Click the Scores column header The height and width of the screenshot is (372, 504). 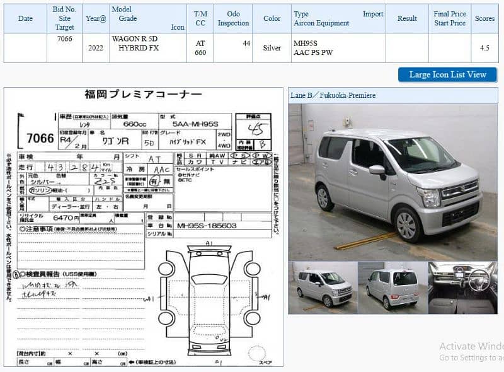484,18
